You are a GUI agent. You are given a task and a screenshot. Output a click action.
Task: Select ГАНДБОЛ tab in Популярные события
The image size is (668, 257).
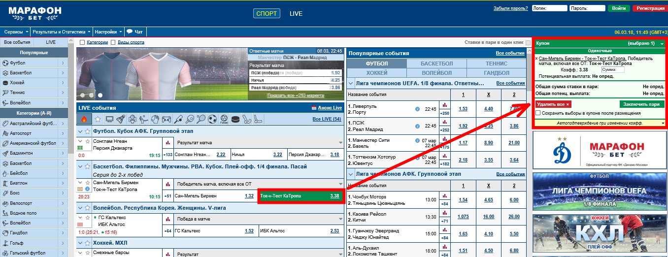click(496, 72)
